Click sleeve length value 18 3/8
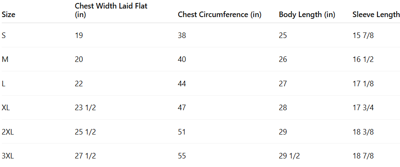This screenshot has width=400, height=167. [x=363, y=132]
